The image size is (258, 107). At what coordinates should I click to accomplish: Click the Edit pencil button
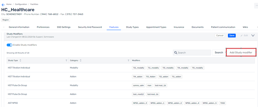pos(244,35)
